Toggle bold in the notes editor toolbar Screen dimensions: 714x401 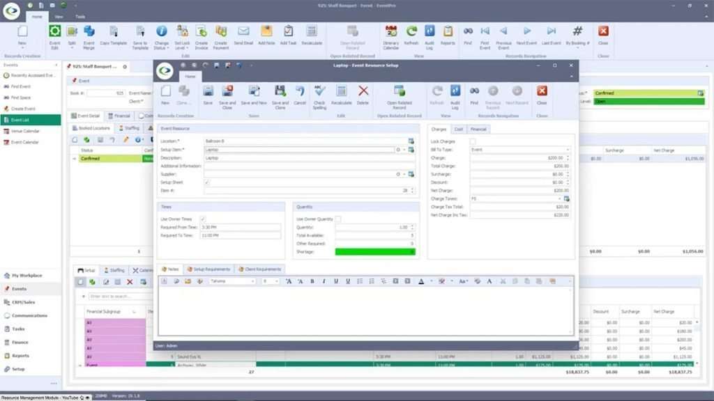point(312,281)
